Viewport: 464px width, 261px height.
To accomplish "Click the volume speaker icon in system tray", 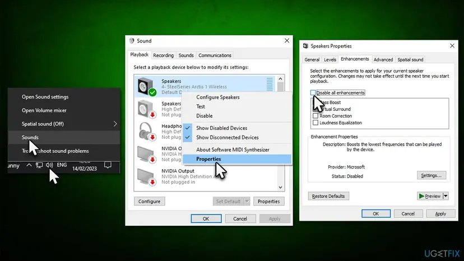I will (x=49, y=165).
